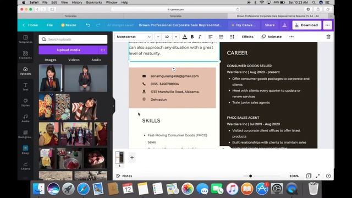
Task: Open the Background sidebar panel
Action: coord(25,134)
